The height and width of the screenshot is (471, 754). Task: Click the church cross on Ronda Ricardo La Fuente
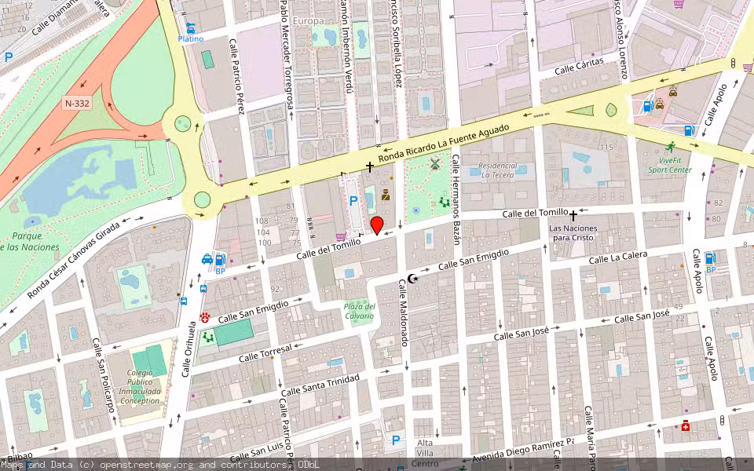(x=369, y=167)
